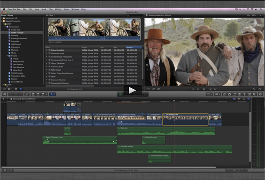Go to previous edit point in viewer
The image size is (265, 180).
point(210,89)
